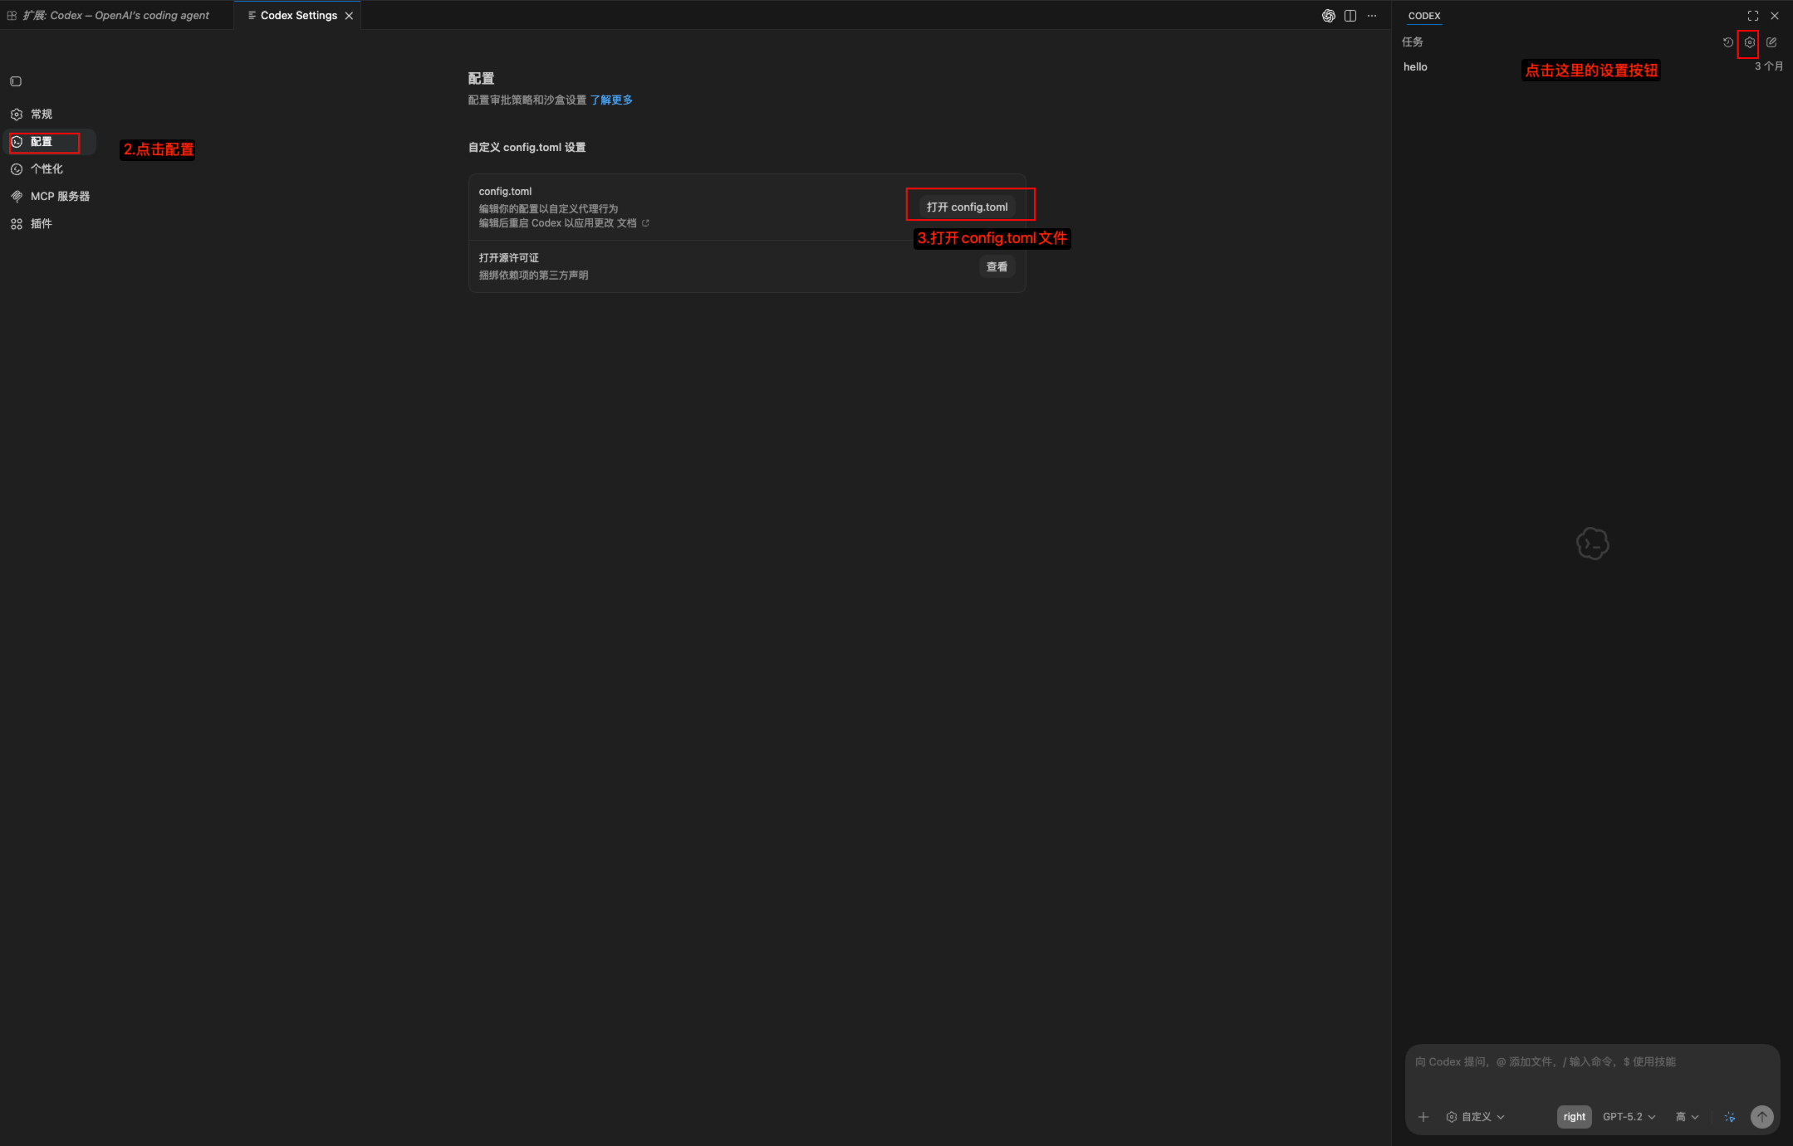Change reasoning effort via 高 dropdown

point(1687,1117)
